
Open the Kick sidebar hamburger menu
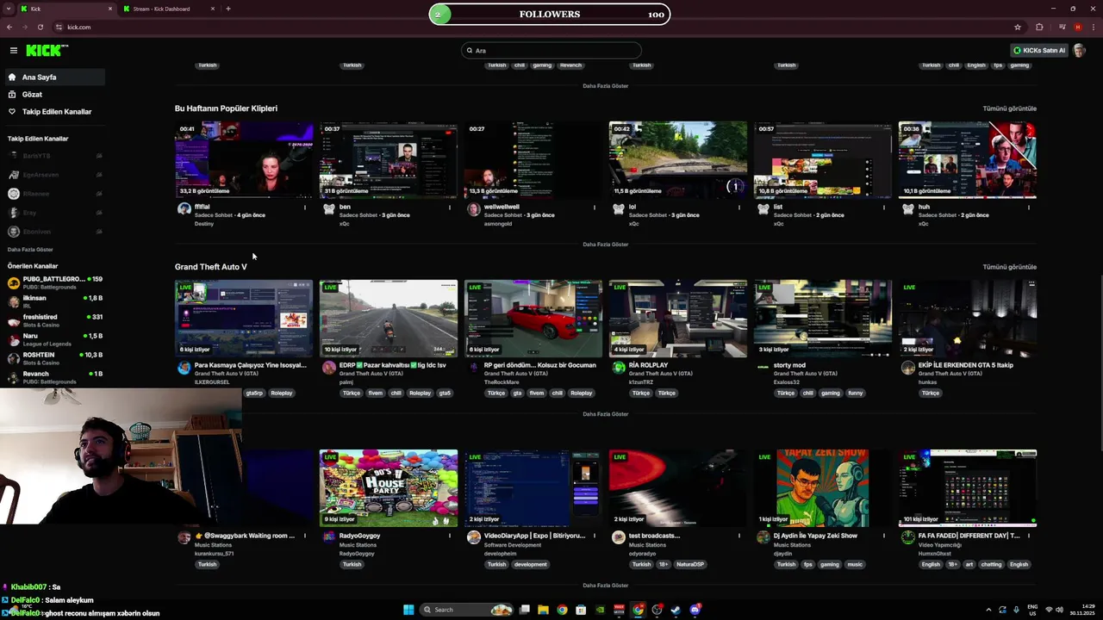tap(13, 51)
